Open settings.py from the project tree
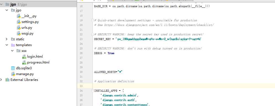This screenshot has width=275, height=106. coord(30,22)
